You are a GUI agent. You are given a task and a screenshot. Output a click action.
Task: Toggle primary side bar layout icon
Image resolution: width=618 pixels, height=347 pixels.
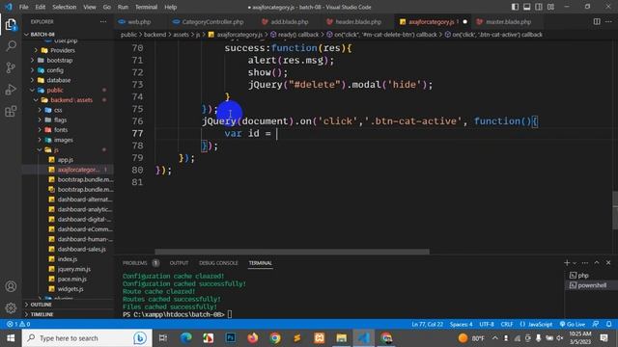point(515,7)
